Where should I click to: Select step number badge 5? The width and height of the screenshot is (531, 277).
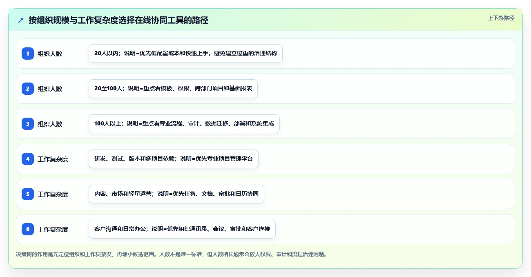28,194
